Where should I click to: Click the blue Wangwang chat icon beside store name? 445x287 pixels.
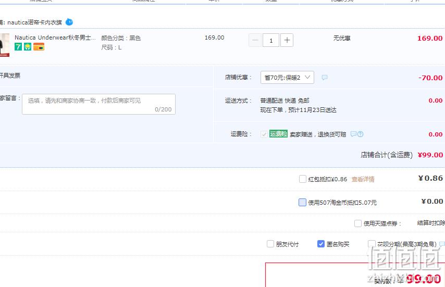69,22
